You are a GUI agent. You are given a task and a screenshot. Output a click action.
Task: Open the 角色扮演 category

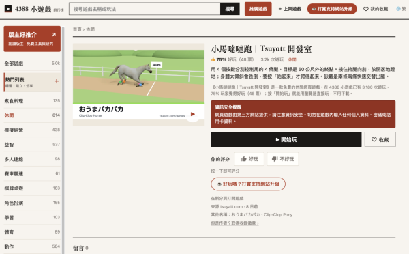click(x=32, y=203)
